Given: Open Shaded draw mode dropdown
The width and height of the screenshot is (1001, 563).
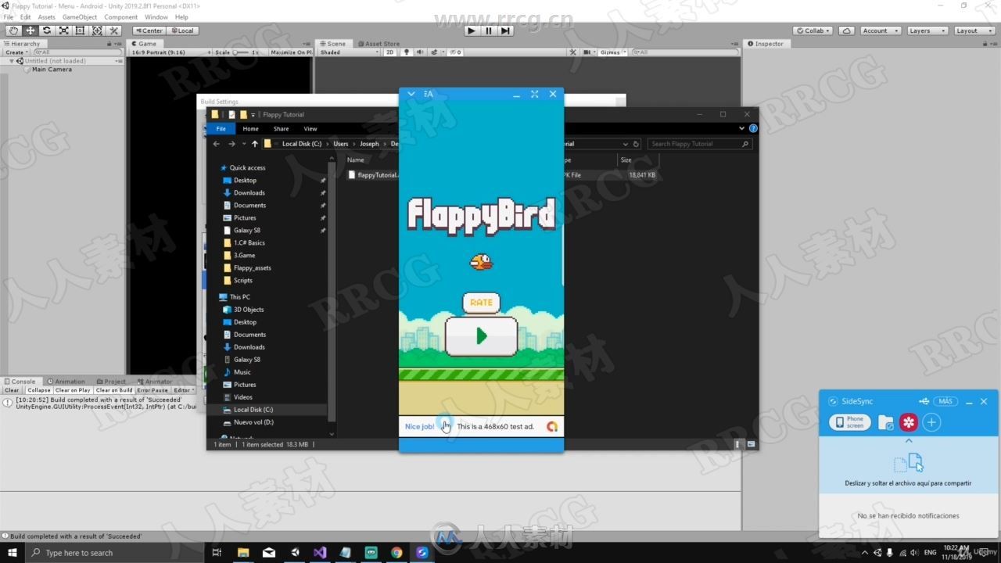Looking at the screenshot, I should pyautogui.click(x=349, y=52).
